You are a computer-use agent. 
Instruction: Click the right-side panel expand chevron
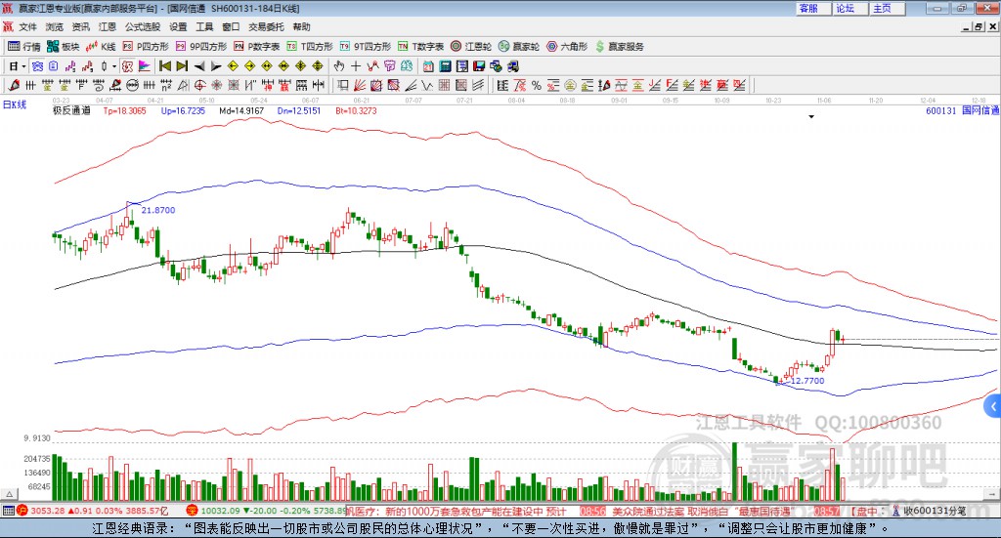993,407
